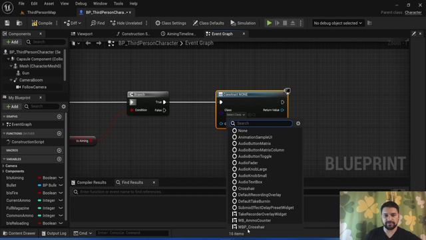Collapse the Capsule Component tree item
Viewport: 426px width, 240px height.
click(8, 59)
